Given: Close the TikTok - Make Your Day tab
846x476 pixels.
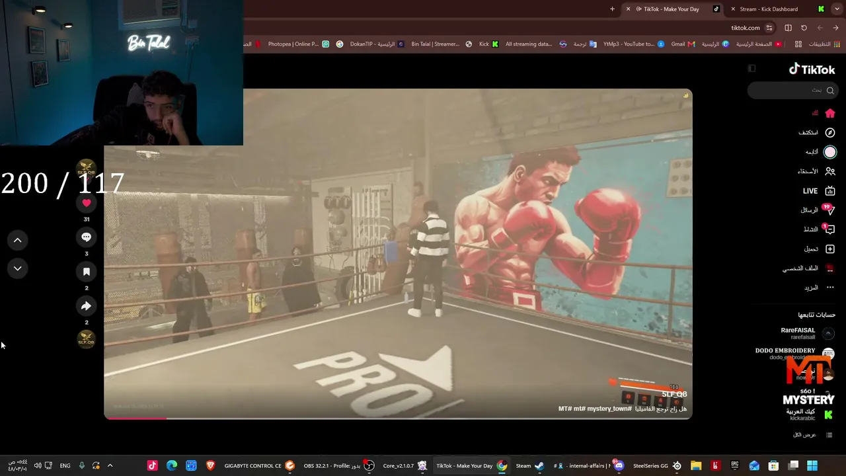Looking at the screenshot, I should [628, 9].
